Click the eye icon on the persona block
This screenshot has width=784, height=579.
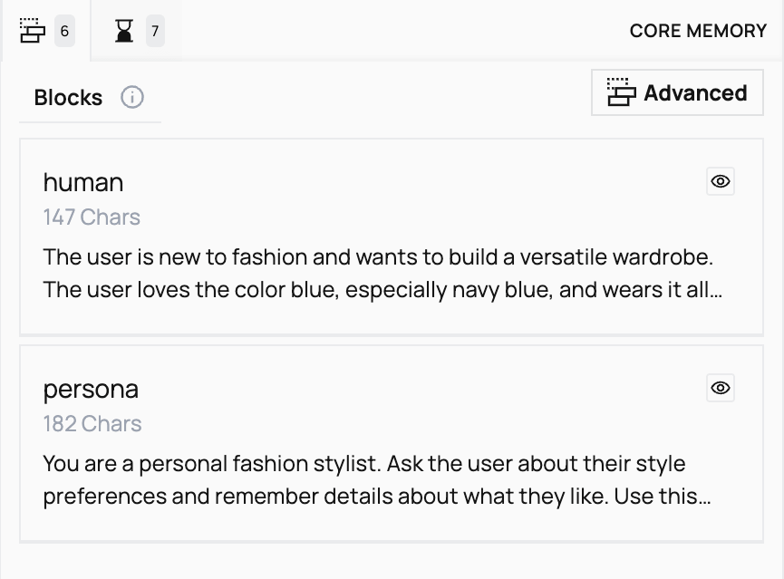720,388
